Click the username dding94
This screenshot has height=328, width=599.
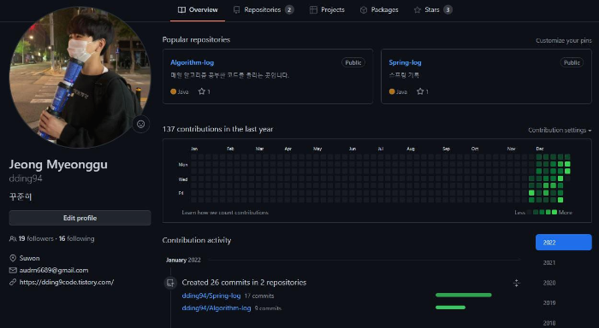tap(26, 179)
